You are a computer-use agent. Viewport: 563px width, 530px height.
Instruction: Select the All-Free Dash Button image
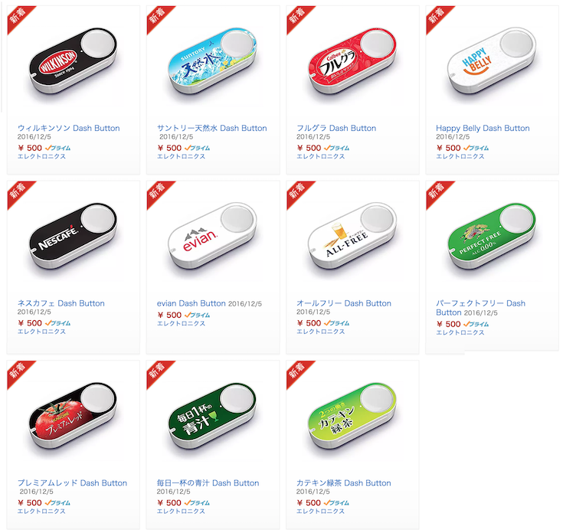click(x=352, y=236)
